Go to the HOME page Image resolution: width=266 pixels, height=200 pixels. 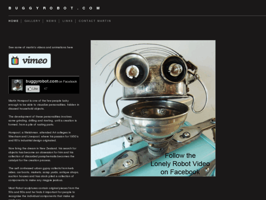[x=14, y=21]
